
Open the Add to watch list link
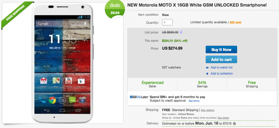(221, 68)
